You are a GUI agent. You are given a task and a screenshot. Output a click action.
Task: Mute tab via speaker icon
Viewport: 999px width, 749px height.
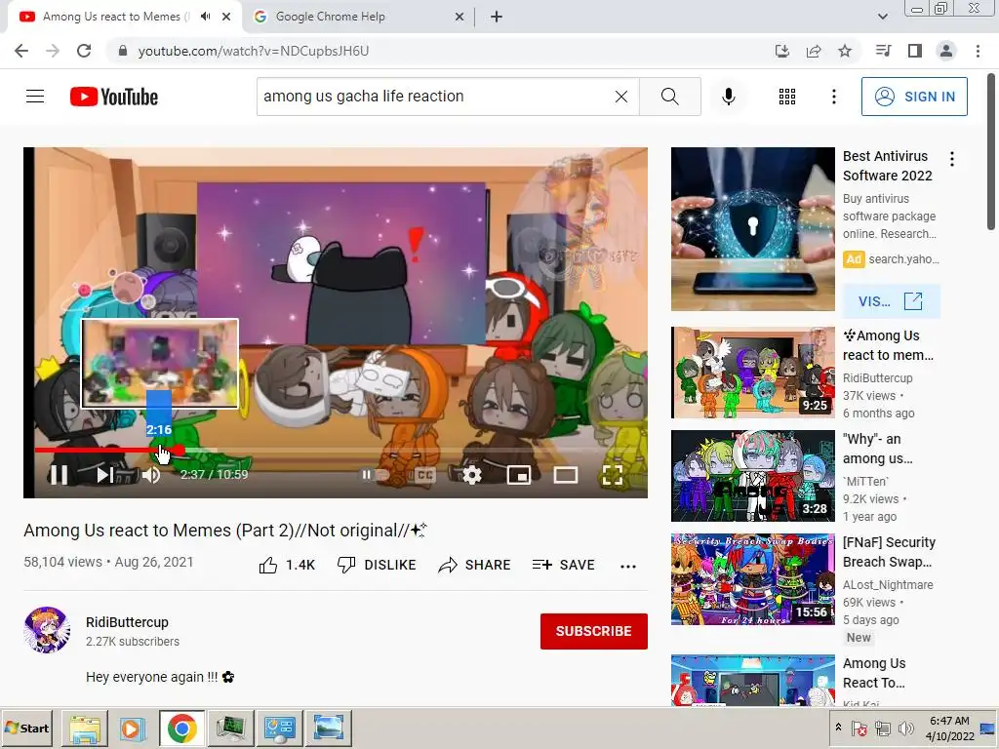205,17
